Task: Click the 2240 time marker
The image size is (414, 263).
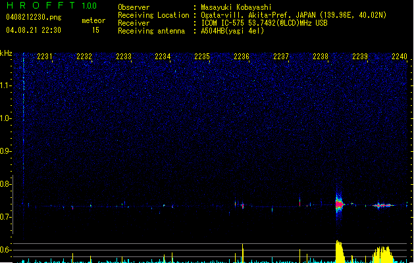Action: pos(400,57)
